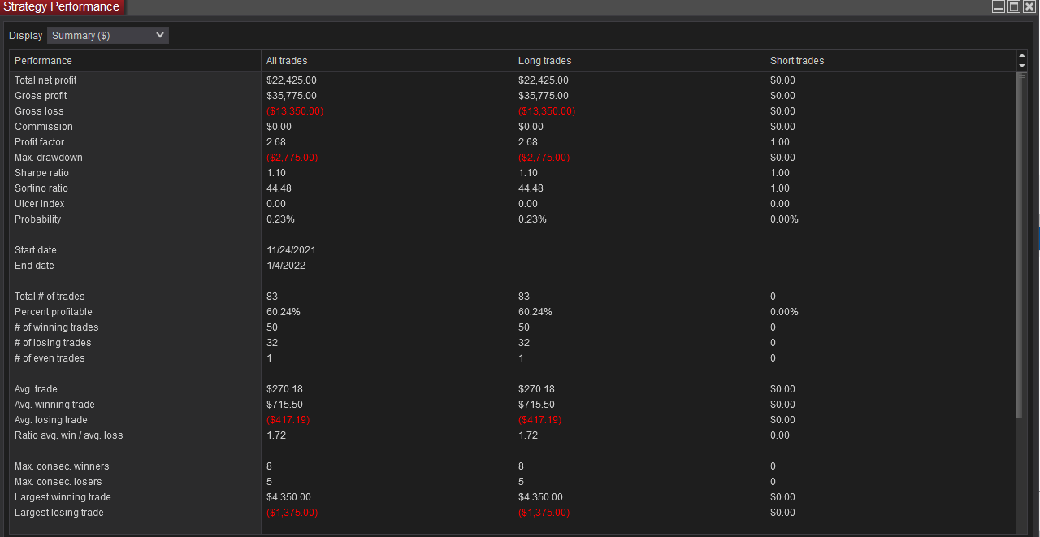Click the scroll up arrow of the table
Viewport: 1040px width, 537px height.
click(x=1022, y=56)
